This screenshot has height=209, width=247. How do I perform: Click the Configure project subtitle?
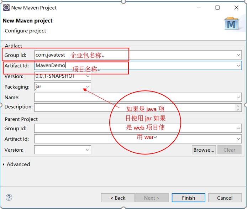(25, 31)
